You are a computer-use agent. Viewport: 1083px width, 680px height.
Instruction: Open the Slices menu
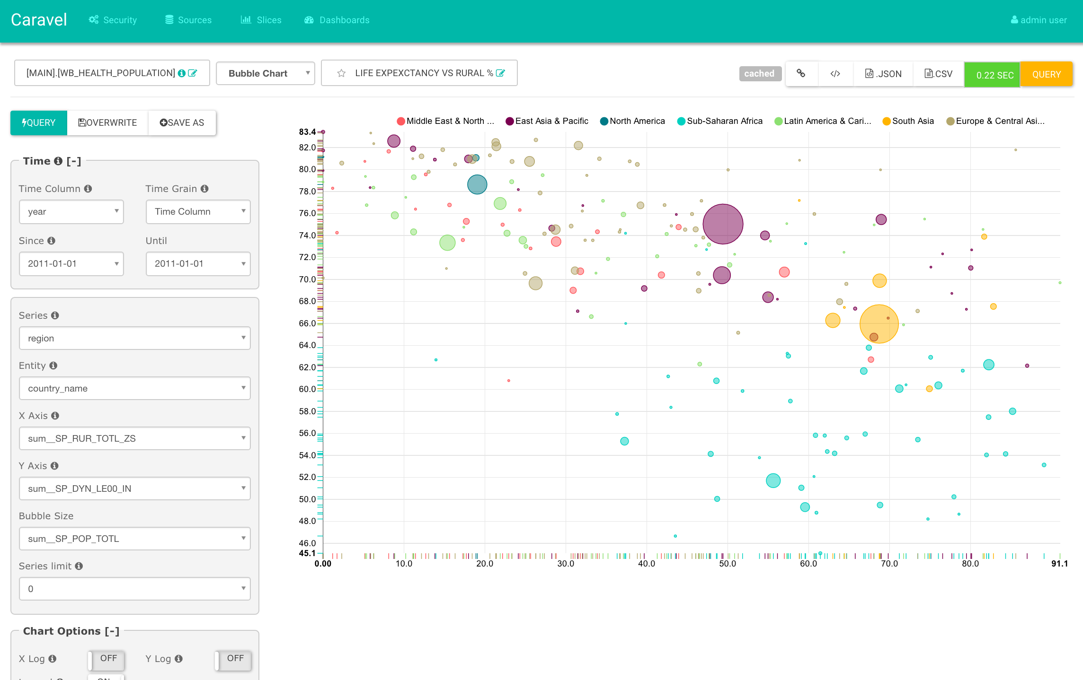261,20
